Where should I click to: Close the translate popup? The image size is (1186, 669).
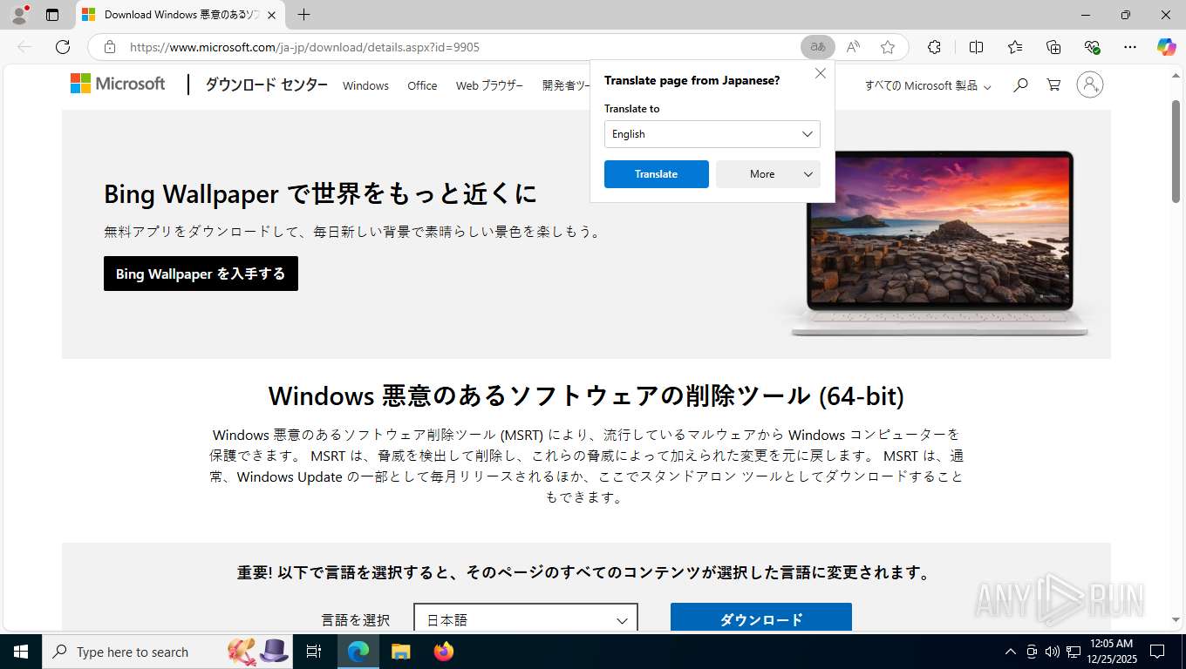(x=821, y=74)
